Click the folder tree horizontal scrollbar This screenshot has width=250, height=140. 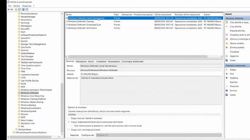point(30,137)
